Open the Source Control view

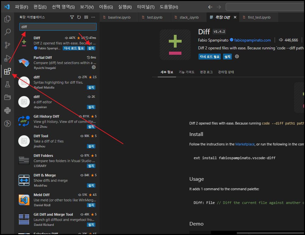point(7,45)
